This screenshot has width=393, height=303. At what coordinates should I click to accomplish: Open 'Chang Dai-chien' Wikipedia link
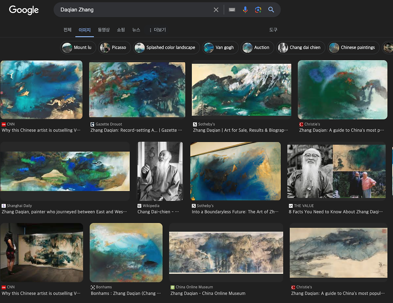[158, 212]
